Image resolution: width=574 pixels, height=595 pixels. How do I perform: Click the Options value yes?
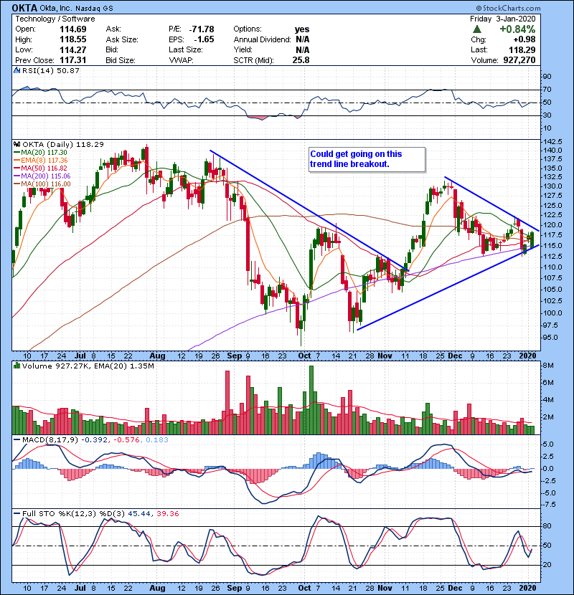[302, 29]
